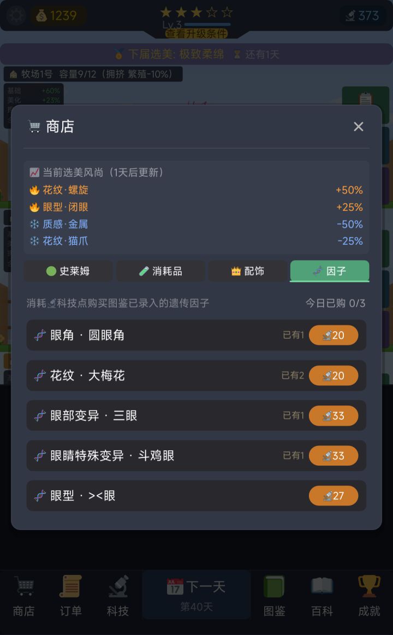The width and height of the screenshot is (393, 635).
Task: Buy 眼角·圆眼角 factor for 20
Action: pyautogui.click(x=334, y=335)
